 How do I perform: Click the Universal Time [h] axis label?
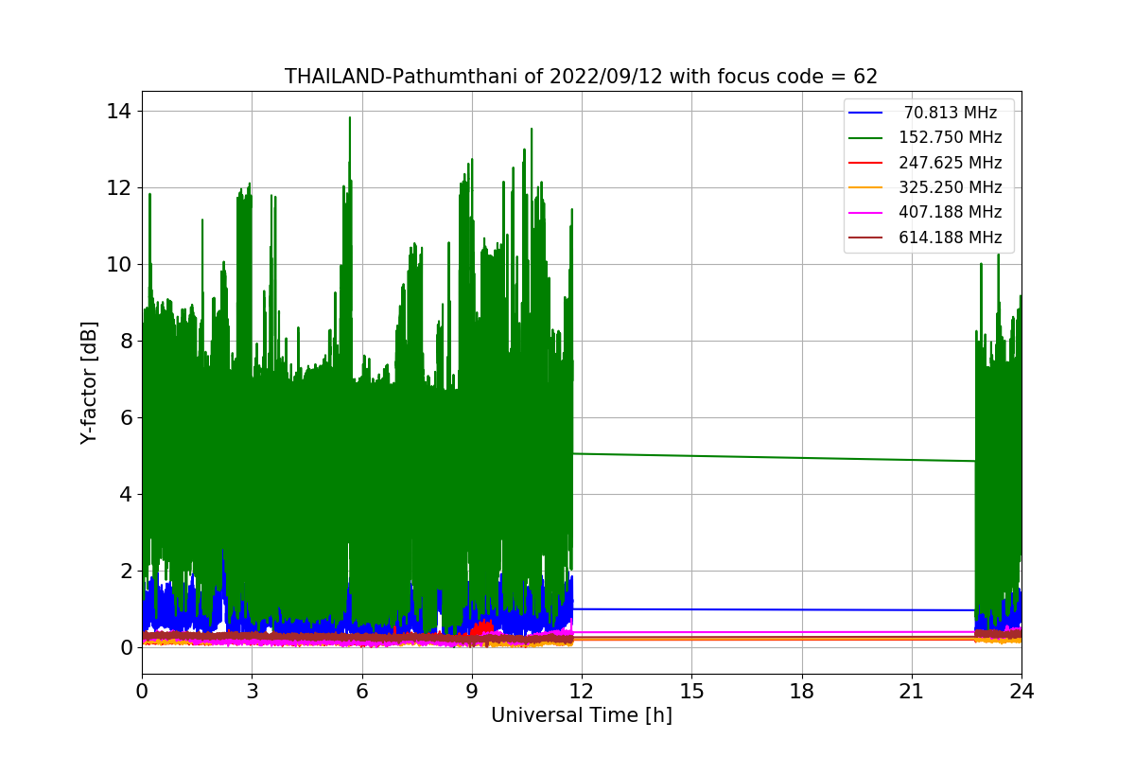(x=582, y=716)
